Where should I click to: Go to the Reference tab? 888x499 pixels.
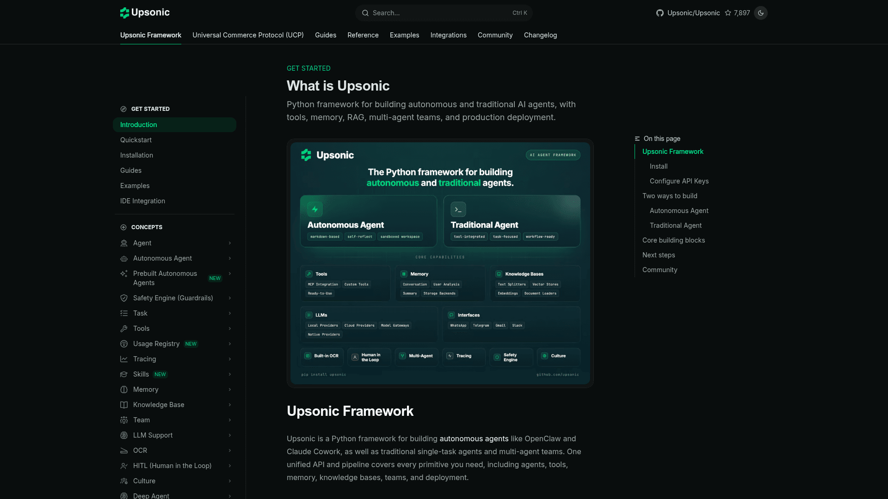click(363, 35)
